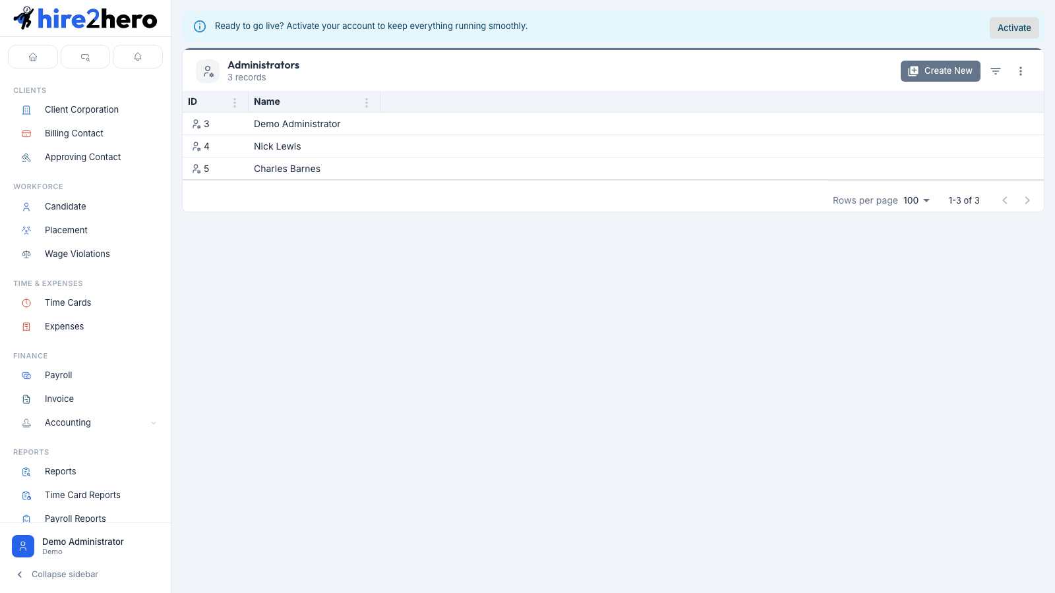Click the Client Corporation building icon

pyautogui.click(x=26, y=110)
